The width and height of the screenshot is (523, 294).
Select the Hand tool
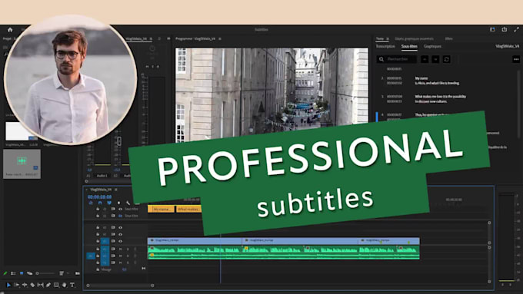(x=65, y=285)
